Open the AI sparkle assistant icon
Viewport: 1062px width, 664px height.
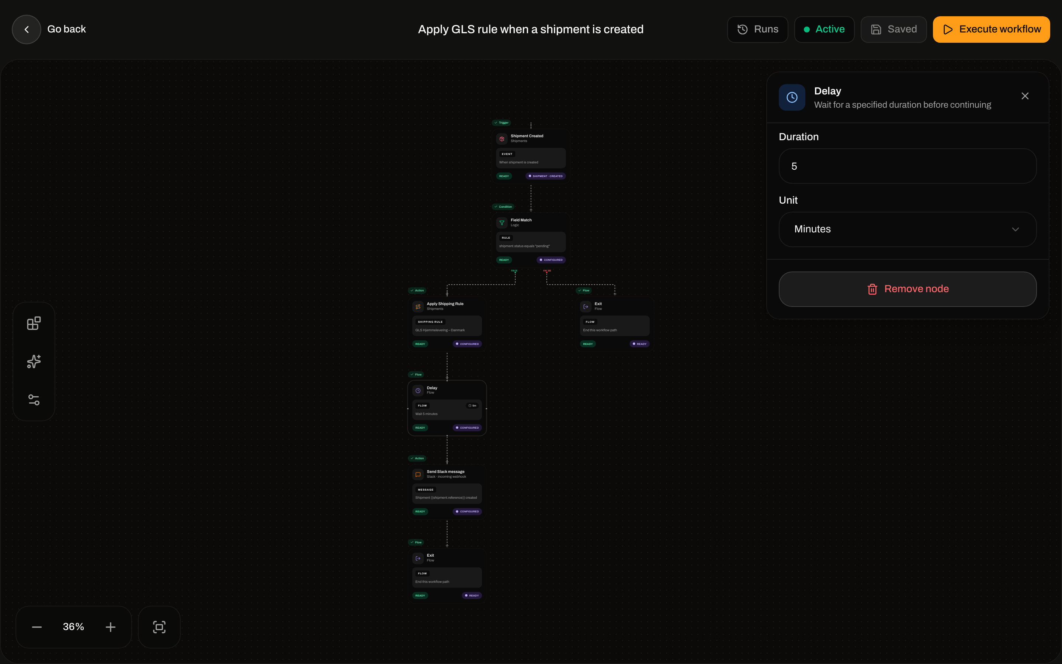(x=34, y=362)
